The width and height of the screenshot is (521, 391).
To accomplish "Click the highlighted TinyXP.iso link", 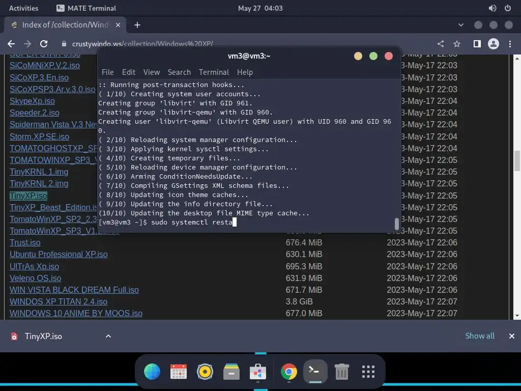I will pyautogui.click(x=28, y=195).
